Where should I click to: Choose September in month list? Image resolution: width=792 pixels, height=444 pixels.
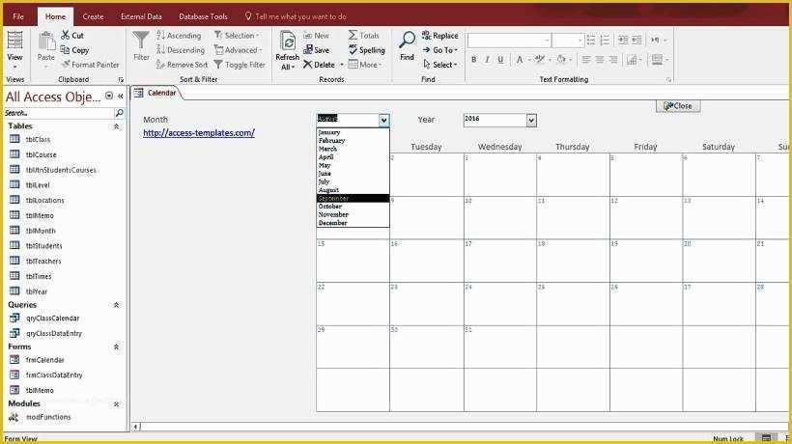point(354,198)
